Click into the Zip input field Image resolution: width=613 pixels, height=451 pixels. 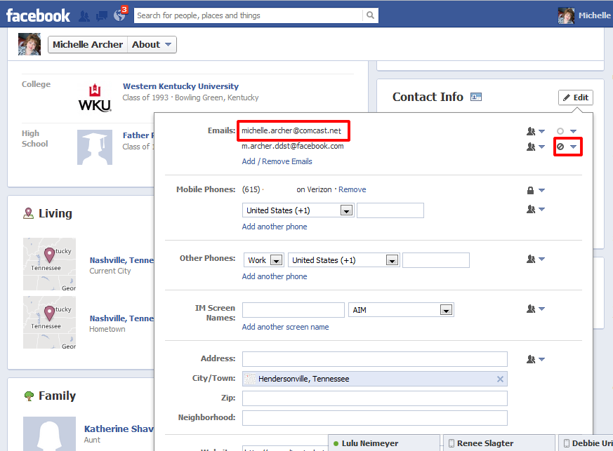coord(374,398)
